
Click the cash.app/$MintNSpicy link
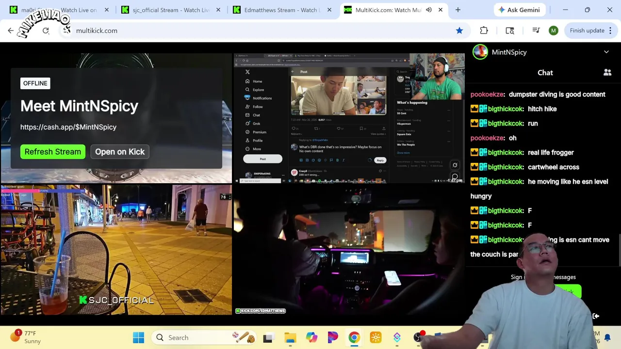(68, 127)
